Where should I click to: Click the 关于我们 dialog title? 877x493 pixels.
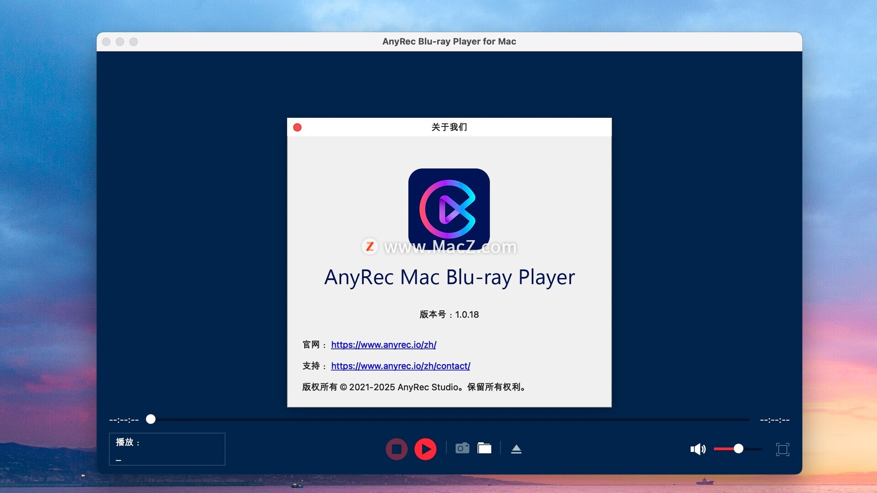(x=449, y=127)
